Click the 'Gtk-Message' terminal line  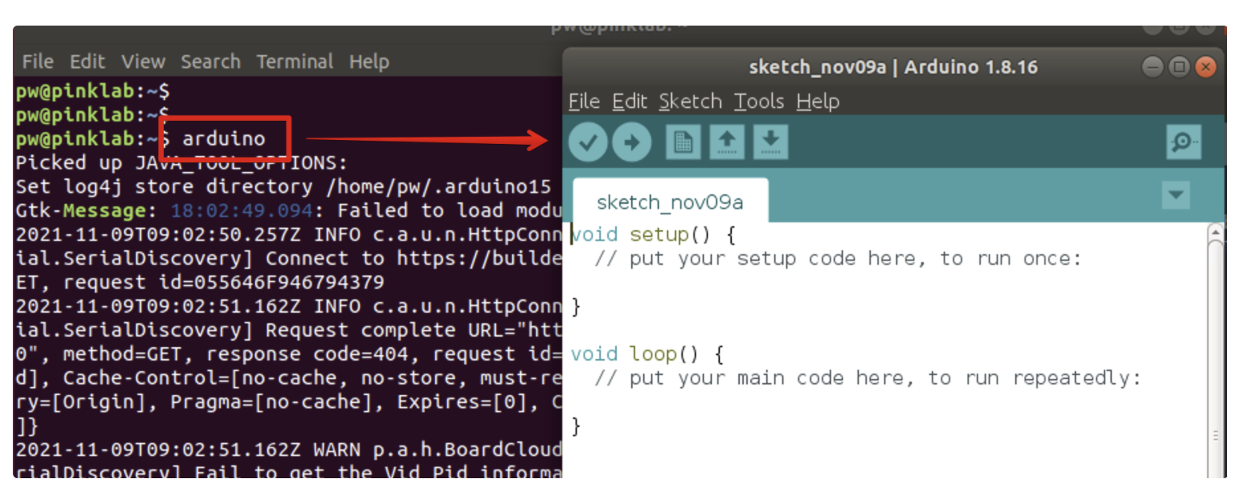coord(289,211)
